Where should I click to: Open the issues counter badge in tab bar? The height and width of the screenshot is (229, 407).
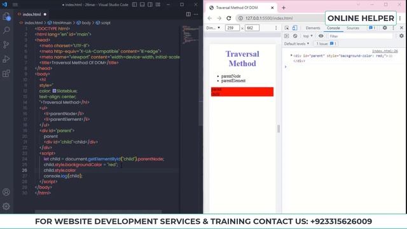372,28
